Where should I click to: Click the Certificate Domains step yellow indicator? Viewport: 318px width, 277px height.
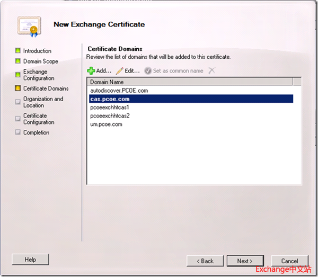[18, 88]
